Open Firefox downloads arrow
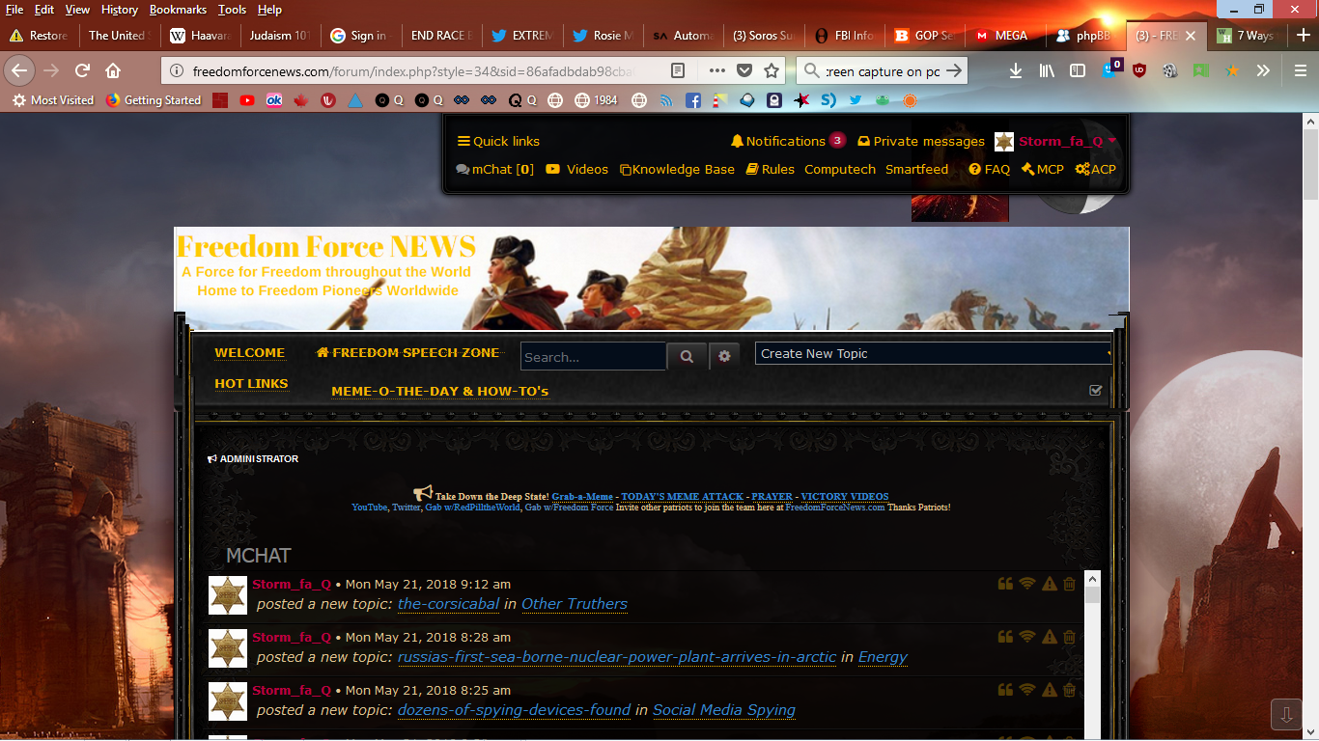Screen dimensions: 1319x741 pyautogui.click(x=1016, y=70)
